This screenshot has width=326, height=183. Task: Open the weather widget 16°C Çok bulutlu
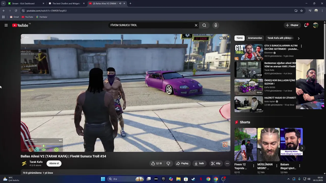11,179
